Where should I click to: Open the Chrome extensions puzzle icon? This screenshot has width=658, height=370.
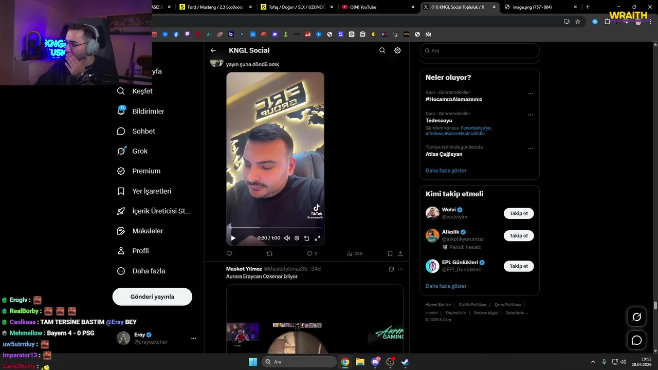click(607, 22)
